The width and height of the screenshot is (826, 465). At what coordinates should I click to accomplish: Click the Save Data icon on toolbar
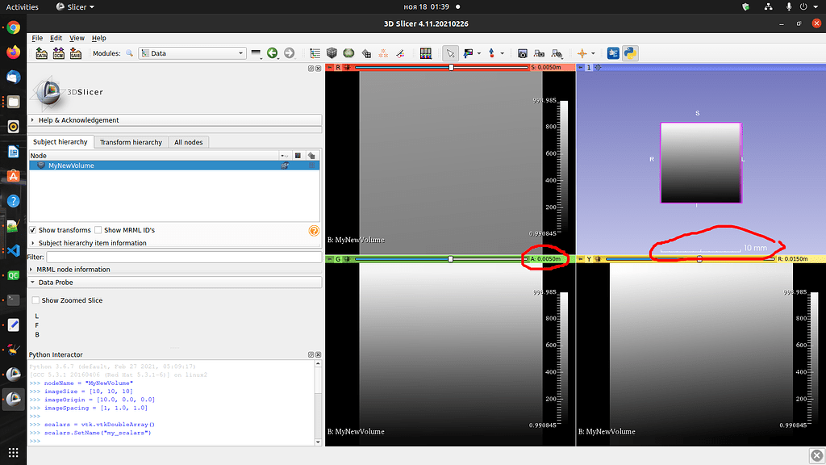pos(75,53)
